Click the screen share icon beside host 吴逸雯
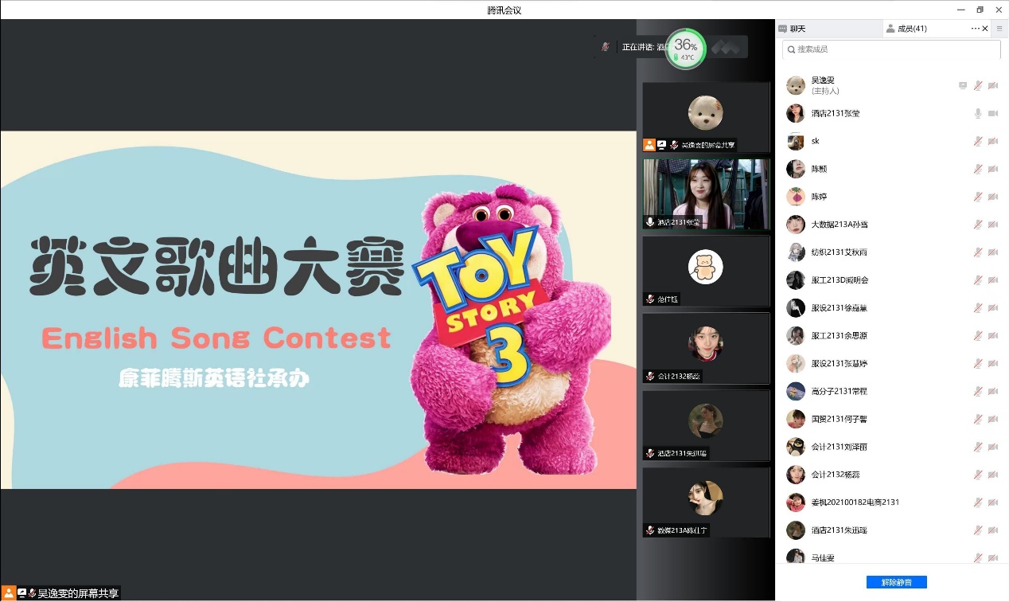The image size is (1009, 602). (963, 85)
